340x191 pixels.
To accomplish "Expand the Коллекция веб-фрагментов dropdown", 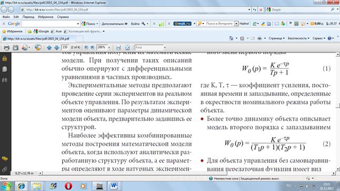I will tap(104, 32).
